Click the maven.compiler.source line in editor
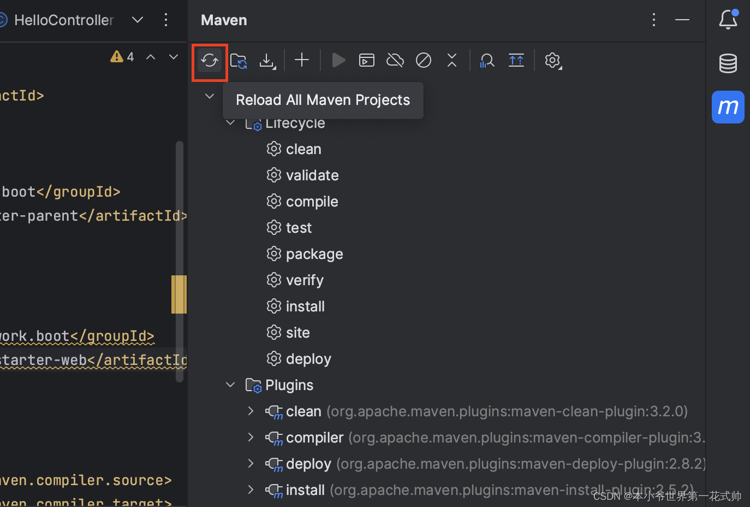 point(86,480)
